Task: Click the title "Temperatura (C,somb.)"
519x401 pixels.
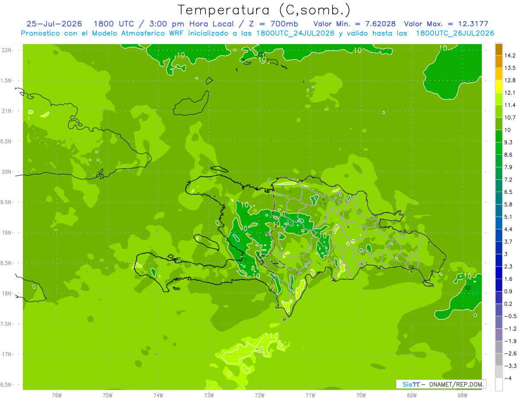Action: pos(264,10)
